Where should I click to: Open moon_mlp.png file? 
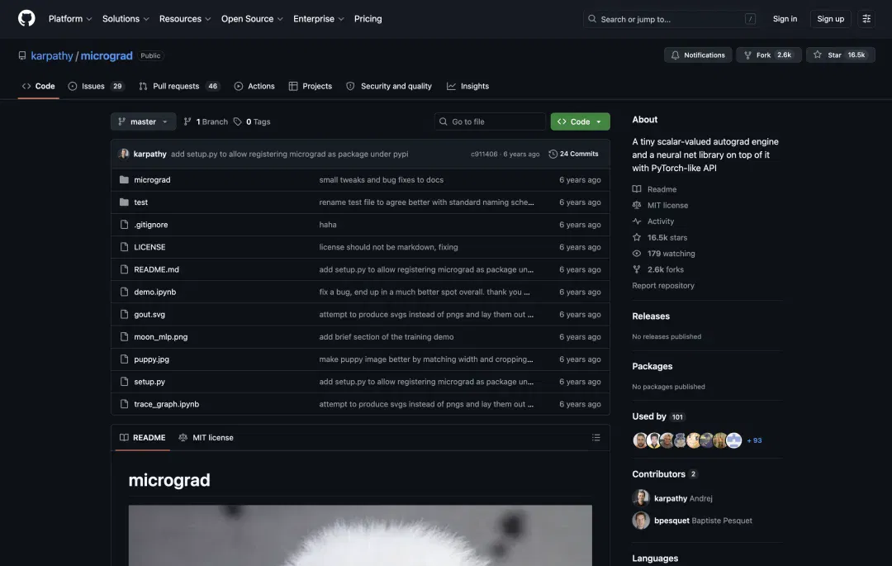[160, 337]
